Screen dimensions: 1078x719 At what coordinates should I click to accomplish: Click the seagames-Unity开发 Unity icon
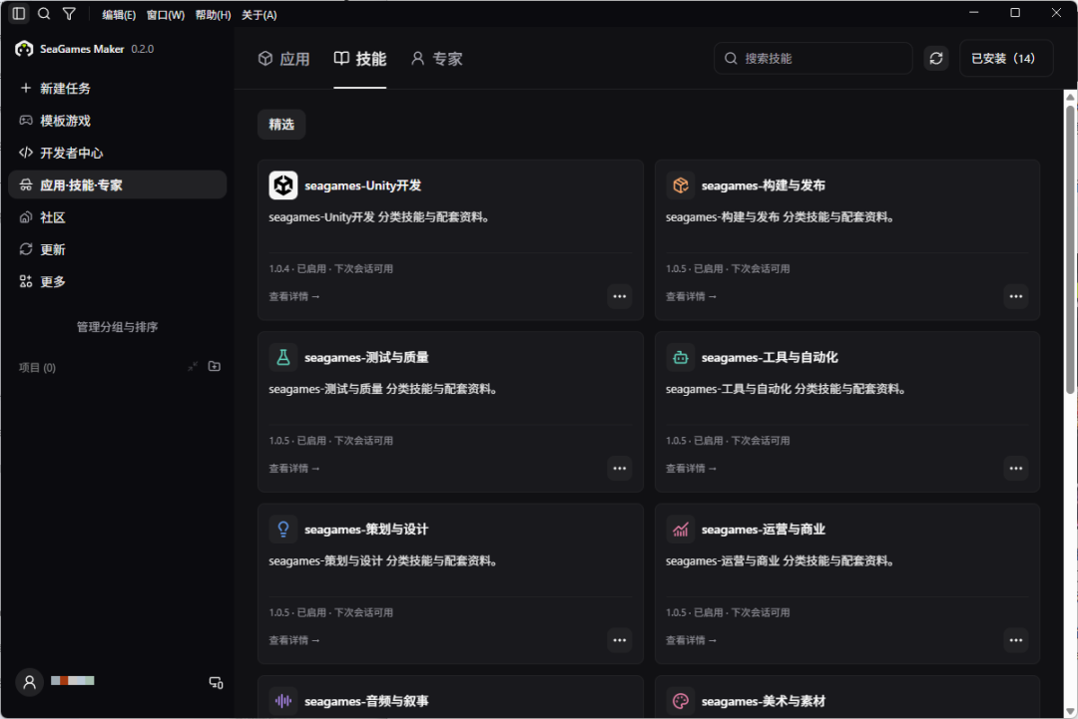[283, 185]
